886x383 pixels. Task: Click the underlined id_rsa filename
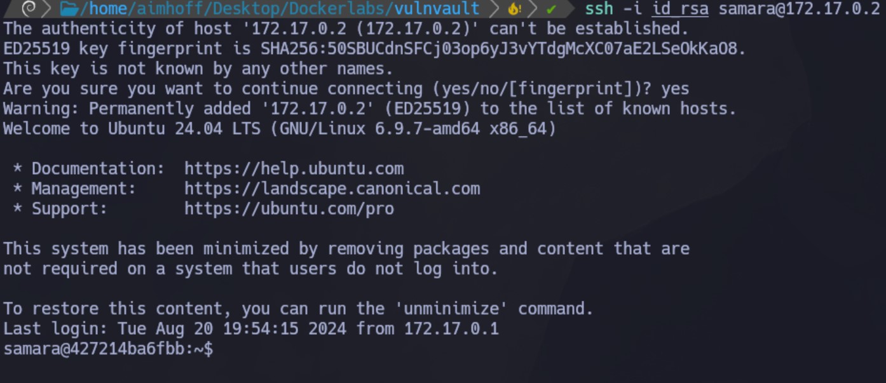(680, 9)
